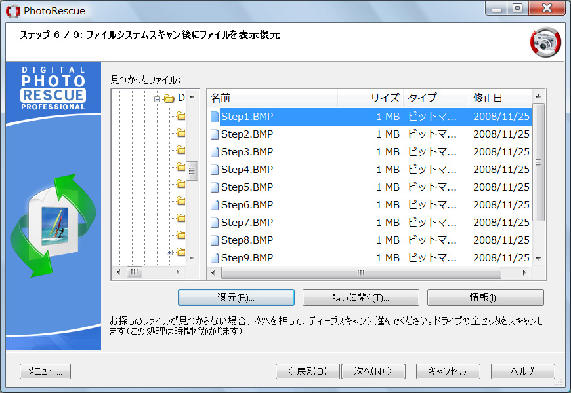Viewport: 571px width, 393px height.
Task: Minimize the PhotoRescue window
Action: click(496, 8)
